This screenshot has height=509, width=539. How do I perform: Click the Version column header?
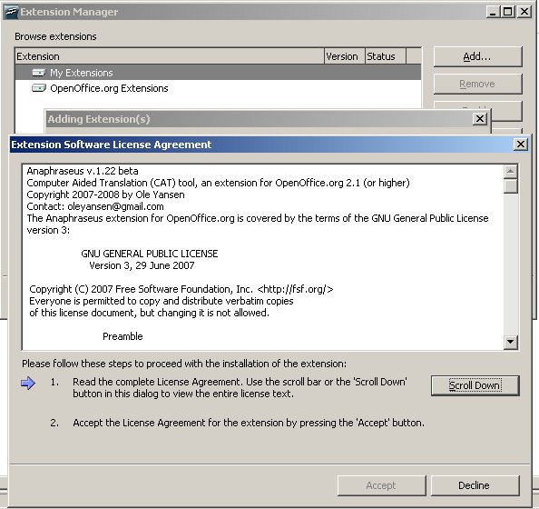coord(345,56)
